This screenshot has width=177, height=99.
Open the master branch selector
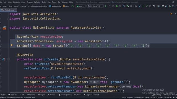point(168,98)
